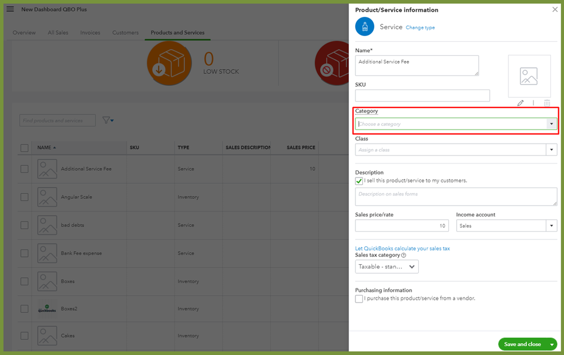This screenshot has width=564, height=355.
Task: Click the orange Low Stock box icon
Action: 169,63
